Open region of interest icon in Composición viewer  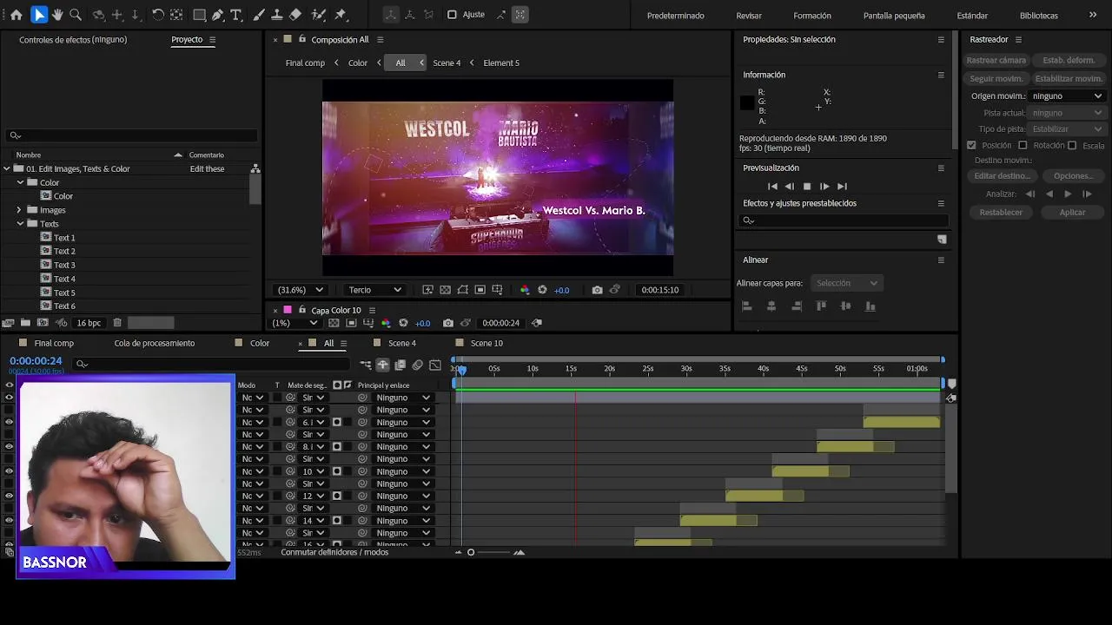click(480, 290)
